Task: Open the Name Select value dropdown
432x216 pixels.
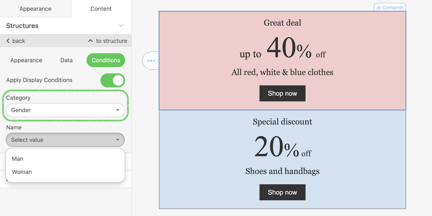Action: (x=65, y=140)
